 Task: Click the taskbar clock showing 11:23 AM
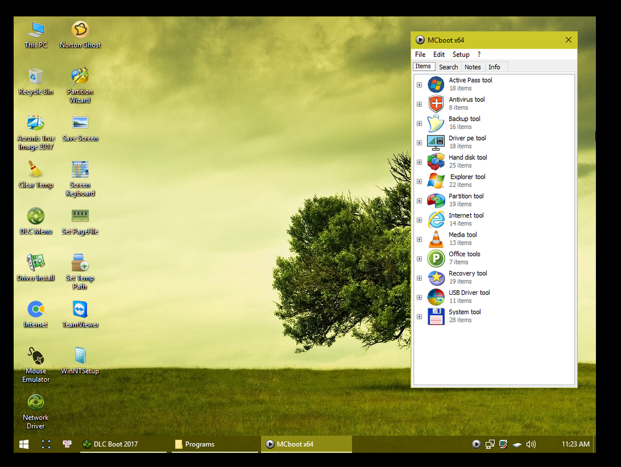pos(575,444)
